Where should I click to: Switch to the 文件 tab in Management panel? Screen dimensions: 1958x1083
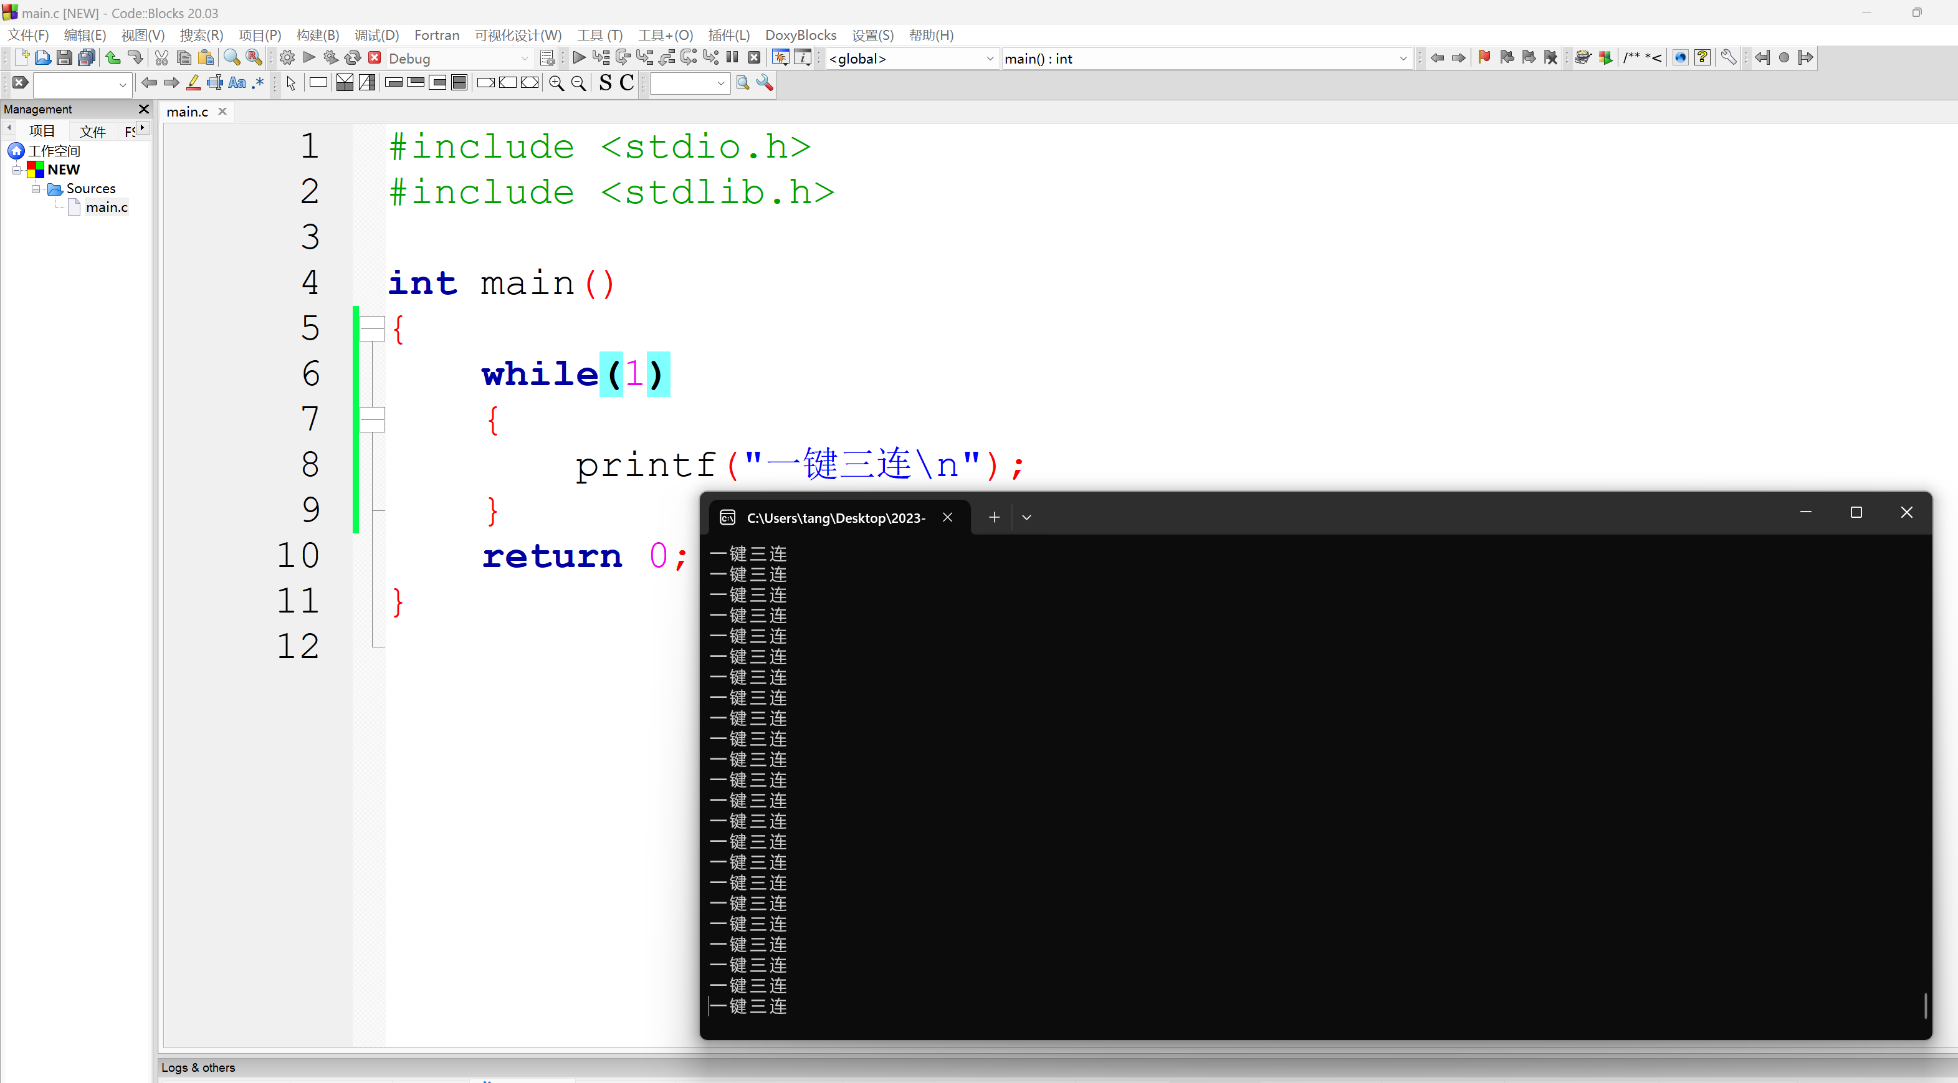pyautogui.click(x=93, y=131)
